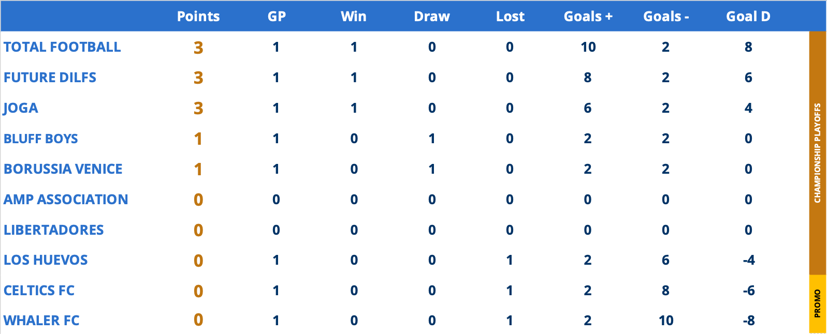The height and width of the screenshot is (334, 827).
Task: Select the Lost column header
Action: pyautogui.click(x=510, y=17)
